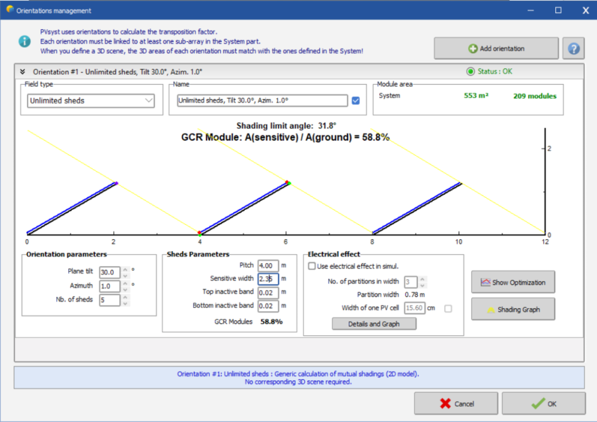Screen dimensions: 597x422
Task: Cancel the orientation changes
Action: (x=456, y=403)
